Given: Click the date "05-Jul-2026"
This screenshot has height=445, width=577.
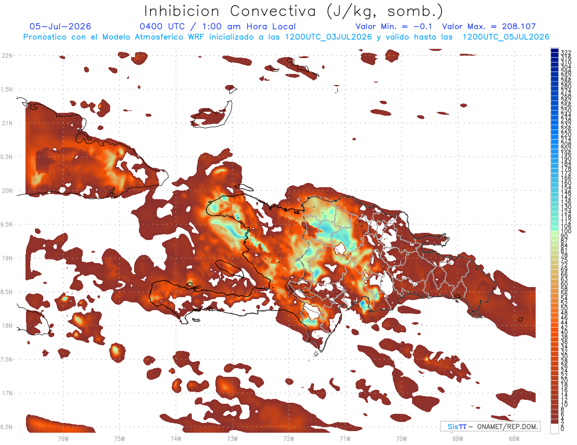Looking at the screenshot, I should pos(60,26).
